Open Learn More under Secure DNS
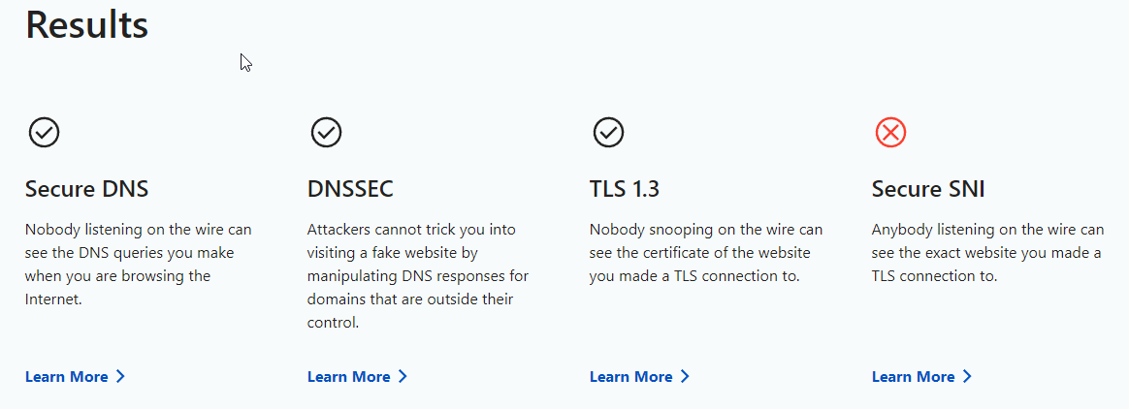This screenshot has width=1129, height=409. coord(67,377)
